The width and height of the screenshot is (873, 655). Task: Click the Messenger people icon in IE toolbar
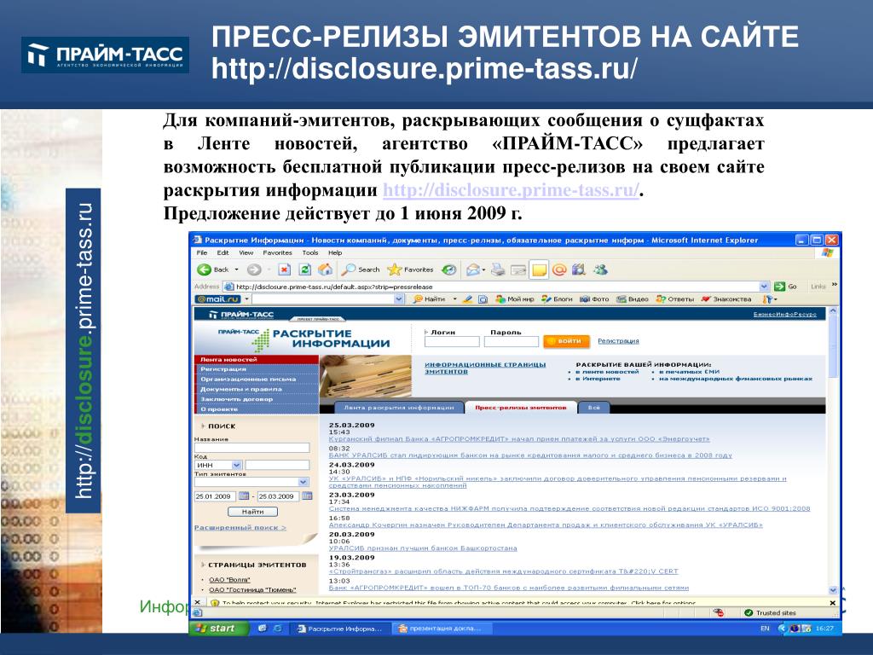pos(600,270)
